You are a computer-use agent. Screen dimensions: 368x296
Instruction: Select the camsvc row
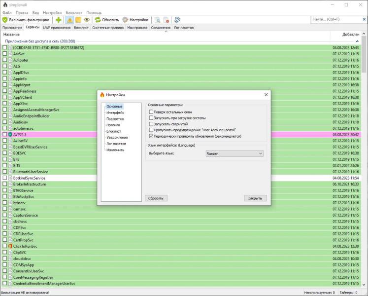(181, 209)
